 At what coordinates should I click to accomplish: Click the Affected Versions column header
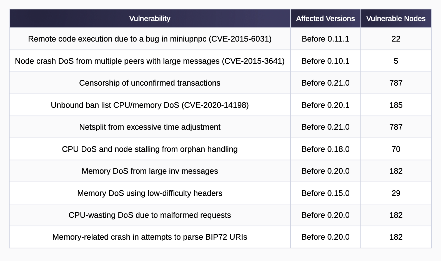[x=325, y=19]
